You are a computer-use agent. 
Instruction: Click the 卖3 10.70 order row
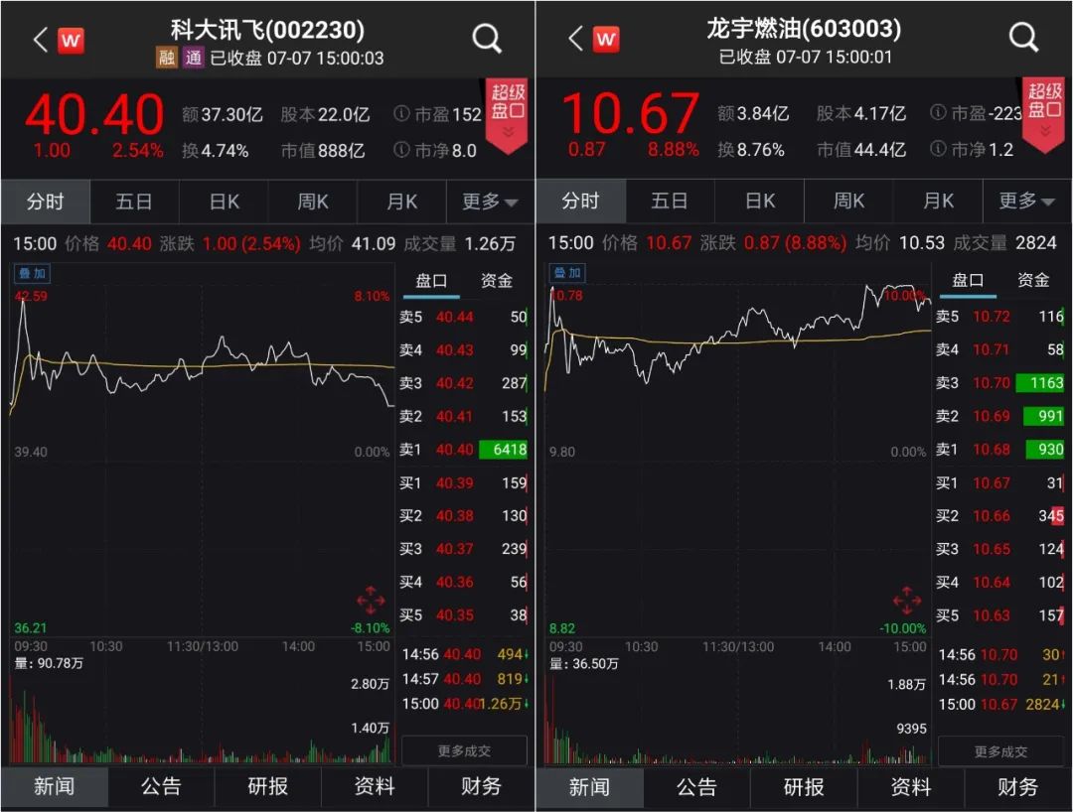[1000, 383]
